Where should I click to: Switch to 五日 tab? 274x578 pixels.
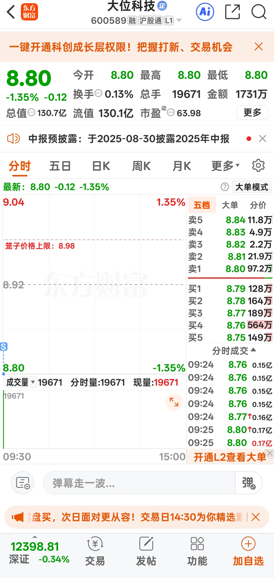pos(60,166)
